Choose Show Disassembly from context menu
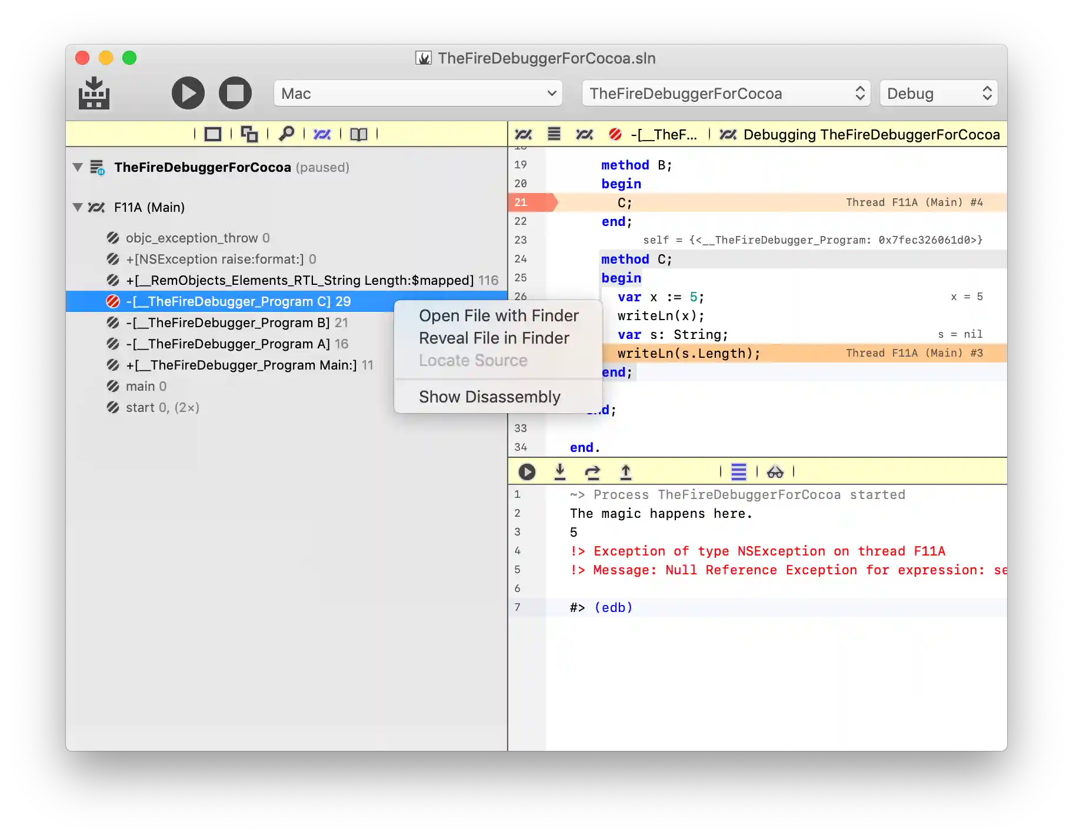This screenshot has height=838, width=1073. point(489,397)
